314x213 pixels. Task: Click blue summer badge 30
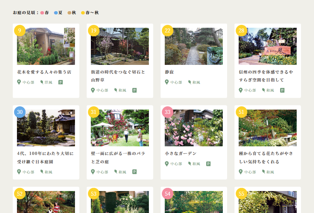click(x=19, y=112)
